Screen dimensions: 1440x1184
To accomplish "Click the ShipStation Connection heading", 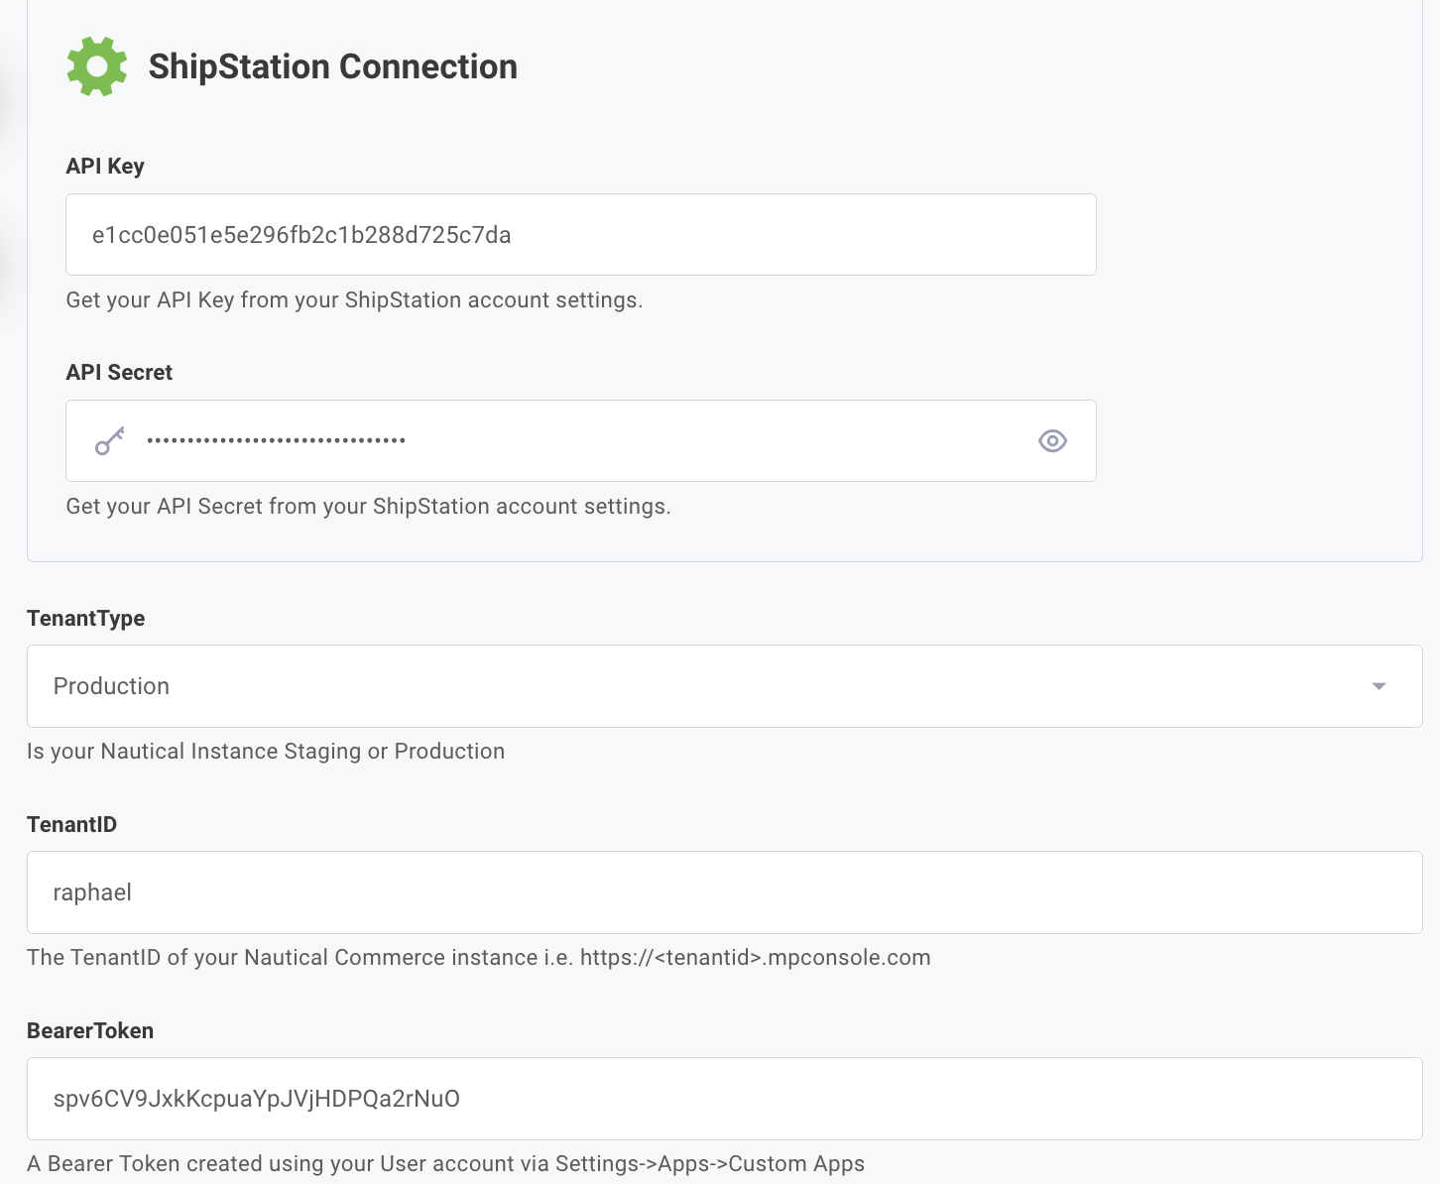I will 333,66.
